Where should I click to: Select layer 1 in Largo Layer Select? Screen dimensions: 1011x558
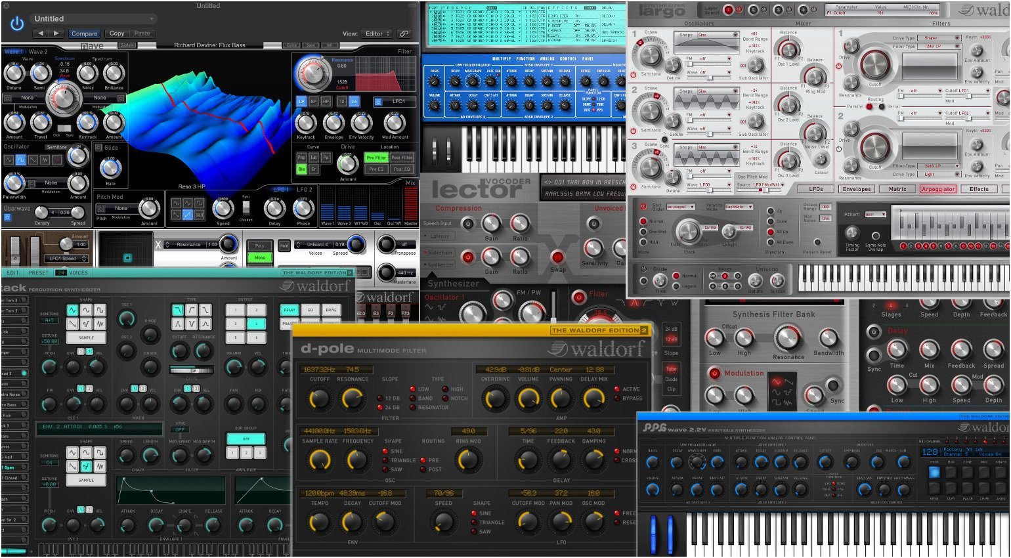coord(728,10)
